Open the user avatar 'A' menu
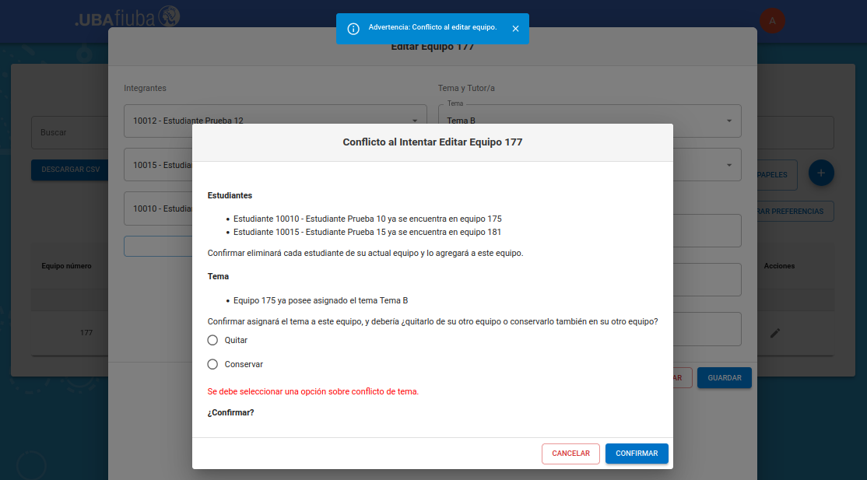The width and height of the screenshot is (867, 480). pyautogui.click(x=772, y=21)
